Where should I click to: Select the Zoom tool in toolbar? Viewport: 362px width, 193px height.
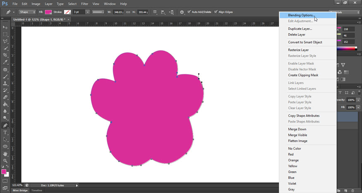(5, 161)
